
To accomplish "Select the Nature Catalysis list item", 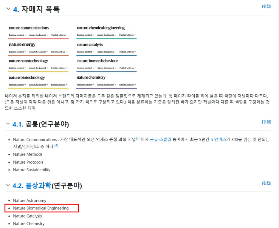I will (x=27, y=216).
